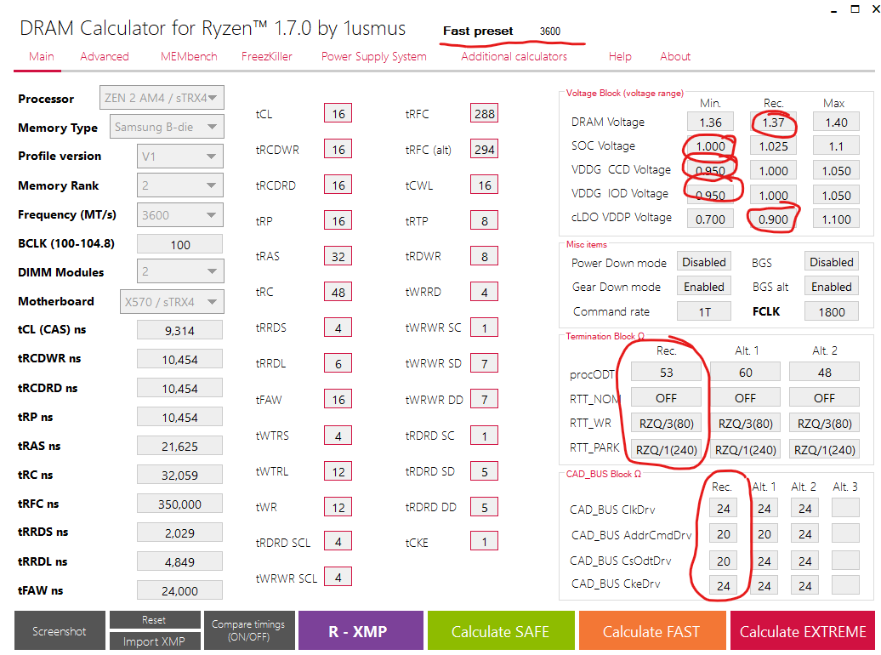Click DRAM Voltage Rec. value 1.37
Screen dimensions: 881x655
773,122
